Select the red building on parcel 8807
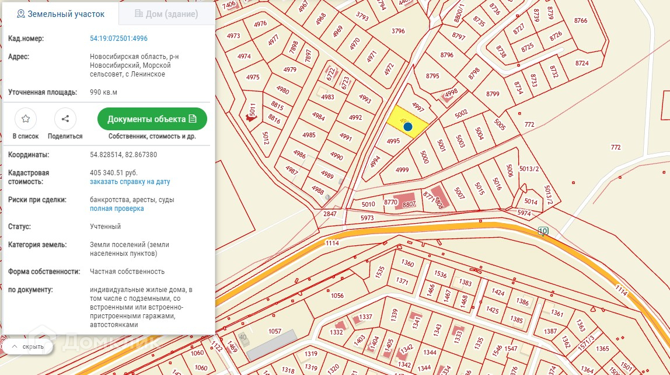The height and width of the screenshot is (375, 670). [x=408, y=202]
